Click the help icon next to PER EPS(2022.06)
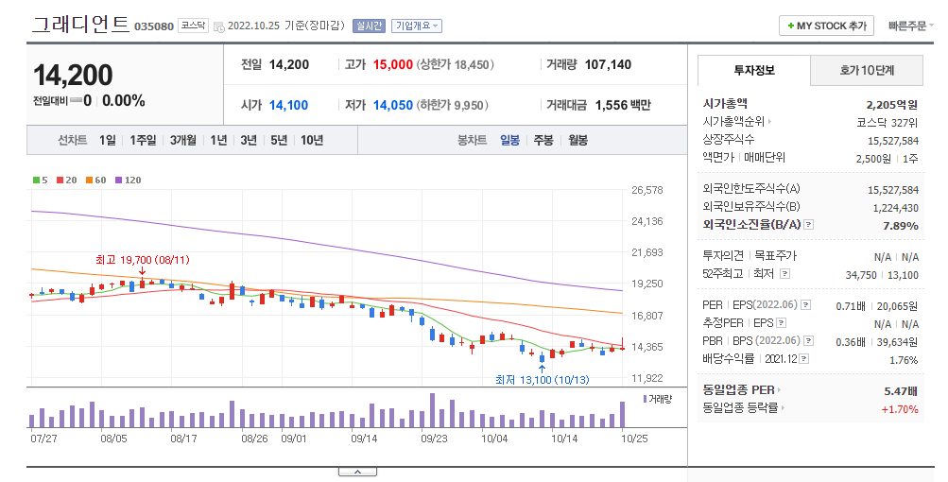This screenshot has height=482, width=948. click(x=805, y=305)
